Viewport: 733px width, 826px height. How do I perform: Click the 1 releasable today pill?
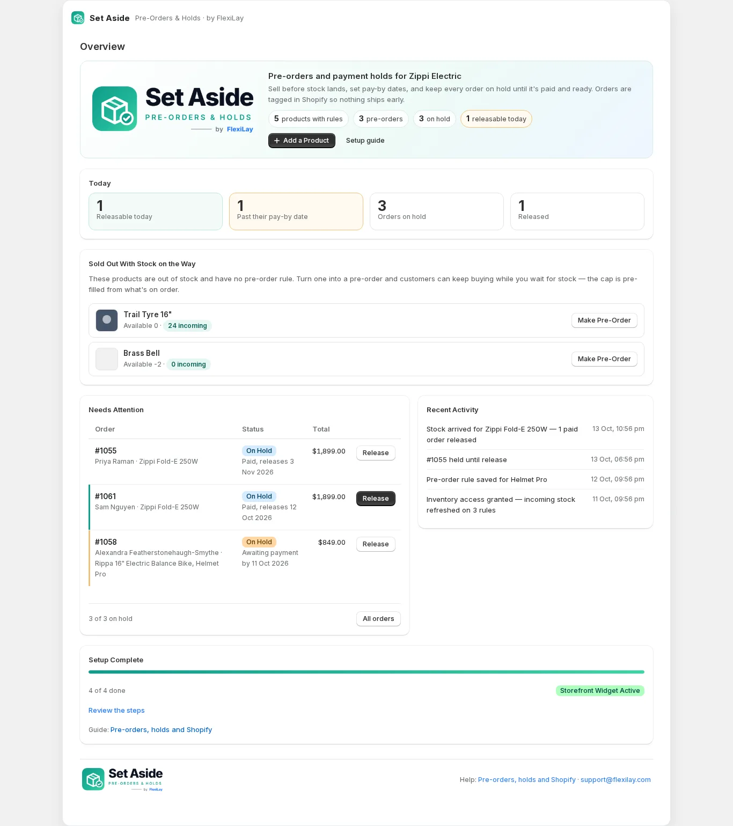click(496, 119)
